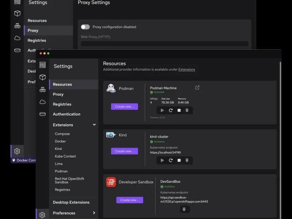Screen dimensions: 292x219
Task: Delete the Podman Machine
Action: pyautogui.click(x=187, y=110)
